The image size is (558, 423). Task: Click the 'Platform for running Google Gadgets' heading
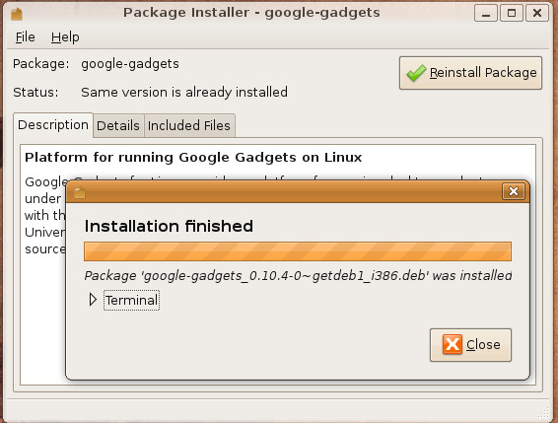(193, 157)
